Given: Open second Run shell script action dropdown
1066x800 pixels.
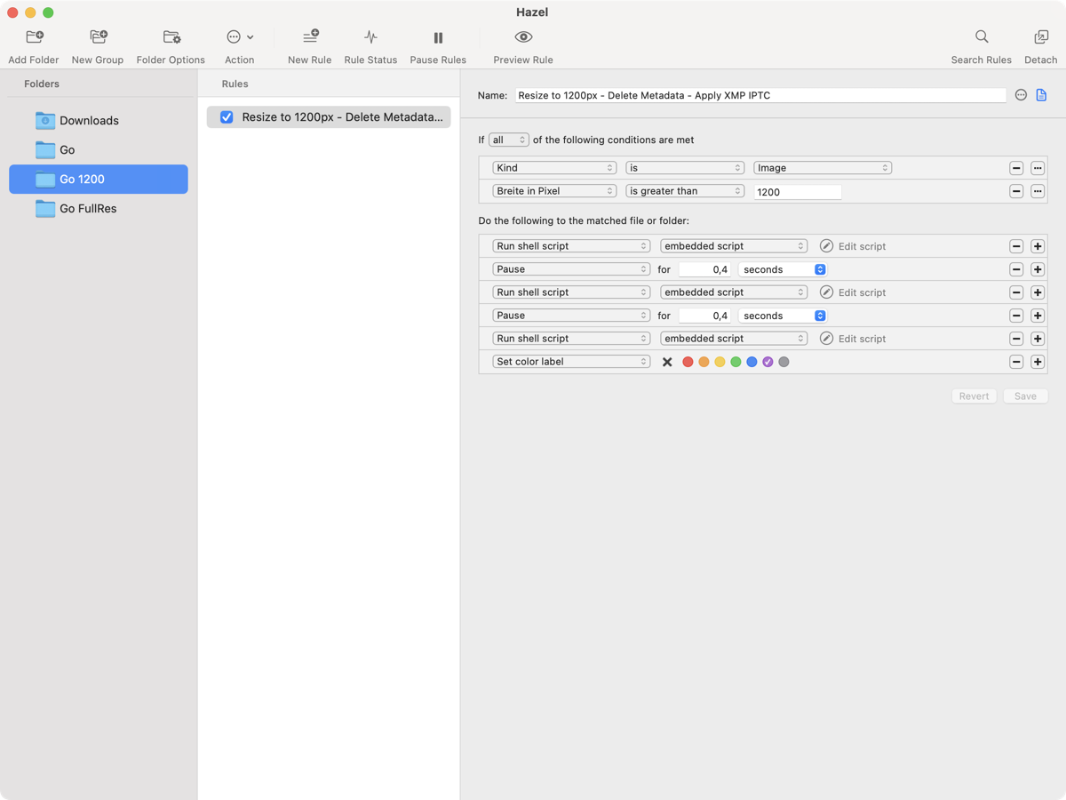Looking at the screenshot, I should [571, 292].
